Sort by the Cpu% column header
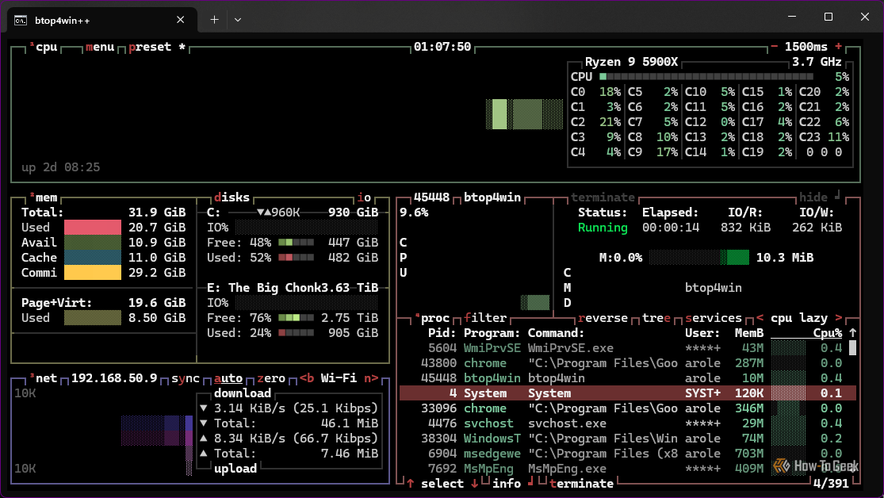 (827, 333)
